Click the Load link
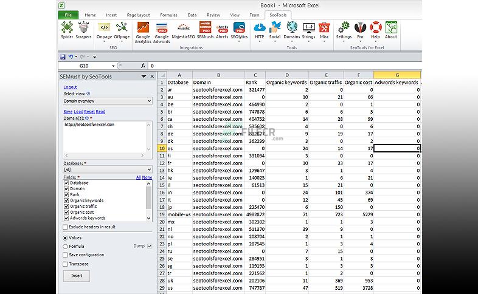Image resolution: width=478 pixels, height=294 pixels. [78, 112]
